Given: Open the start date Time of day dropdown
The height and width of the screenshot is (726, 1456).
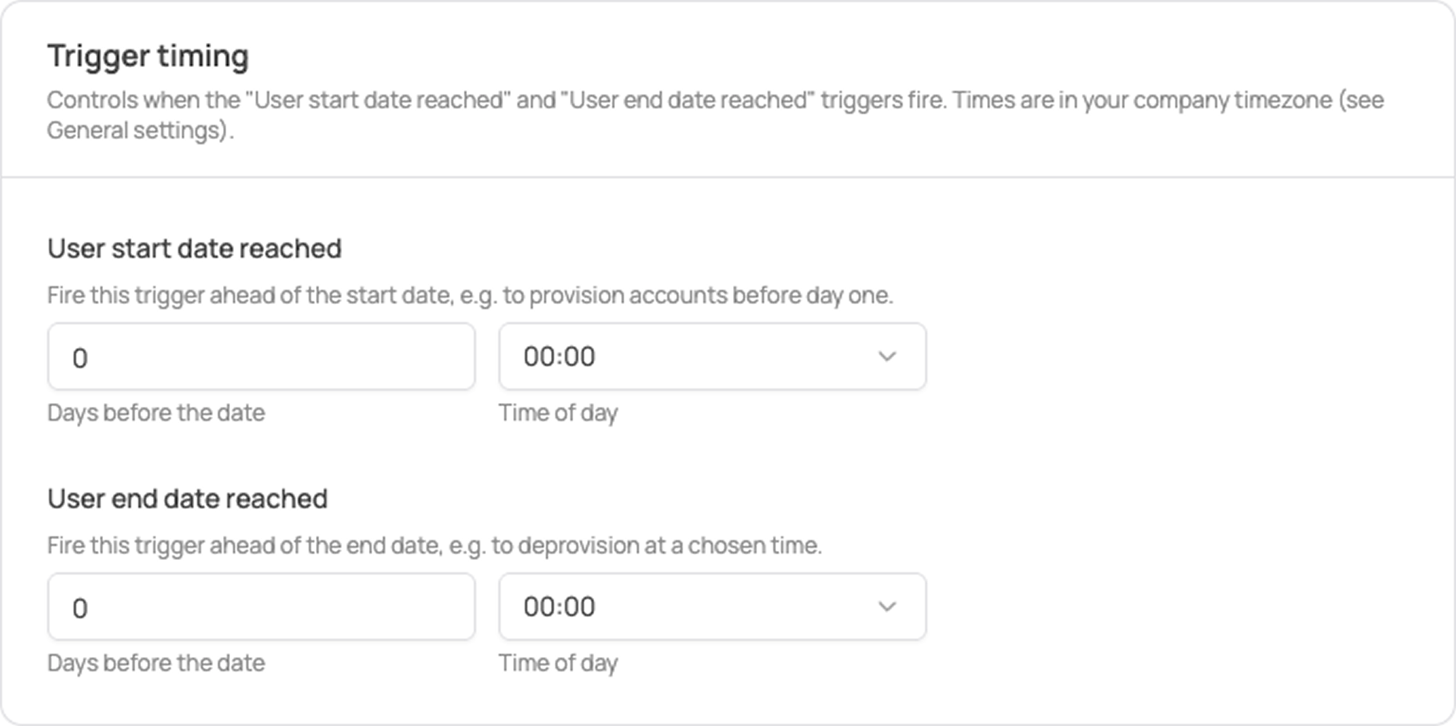Looking at the screenshot, I should click(712, 356).
